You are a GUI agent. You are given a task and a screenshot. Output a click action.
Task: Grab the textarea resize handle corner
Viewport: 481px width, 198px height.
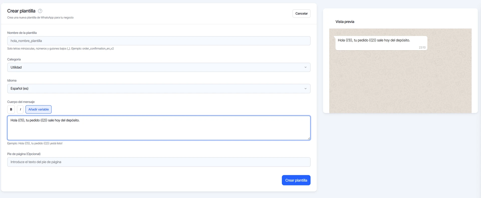pos(309,138)
